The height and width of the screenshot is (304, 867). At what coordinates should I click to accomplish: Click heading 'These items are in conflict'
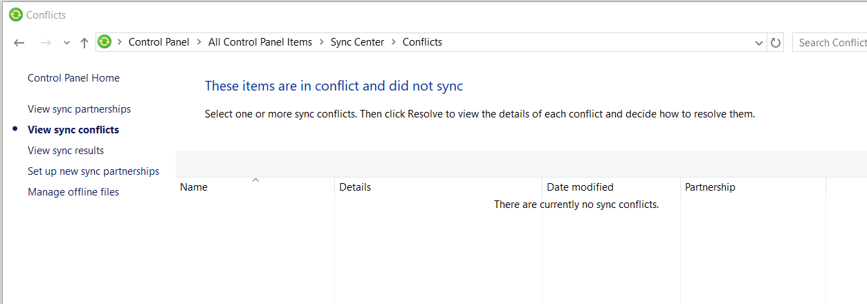pyautogui.click(x=334, y=86)
